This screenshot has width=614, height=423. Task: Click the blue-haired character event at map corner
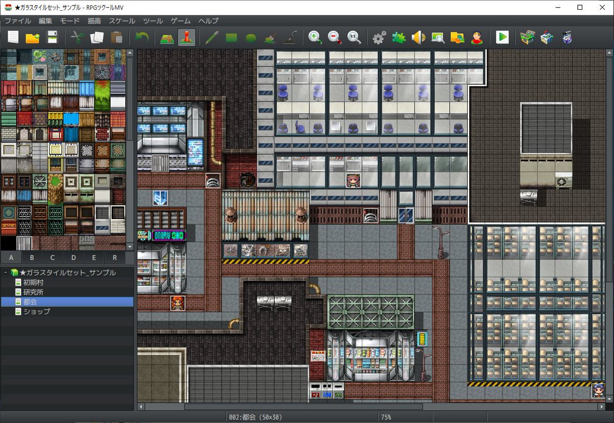[x=599, y=390]
